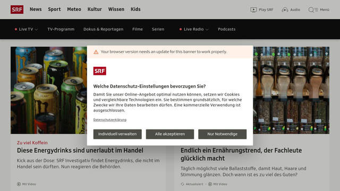340x191 pixels.
Task: Click the 'Aktualisiert' refresh icon
Action: (182, 184)
